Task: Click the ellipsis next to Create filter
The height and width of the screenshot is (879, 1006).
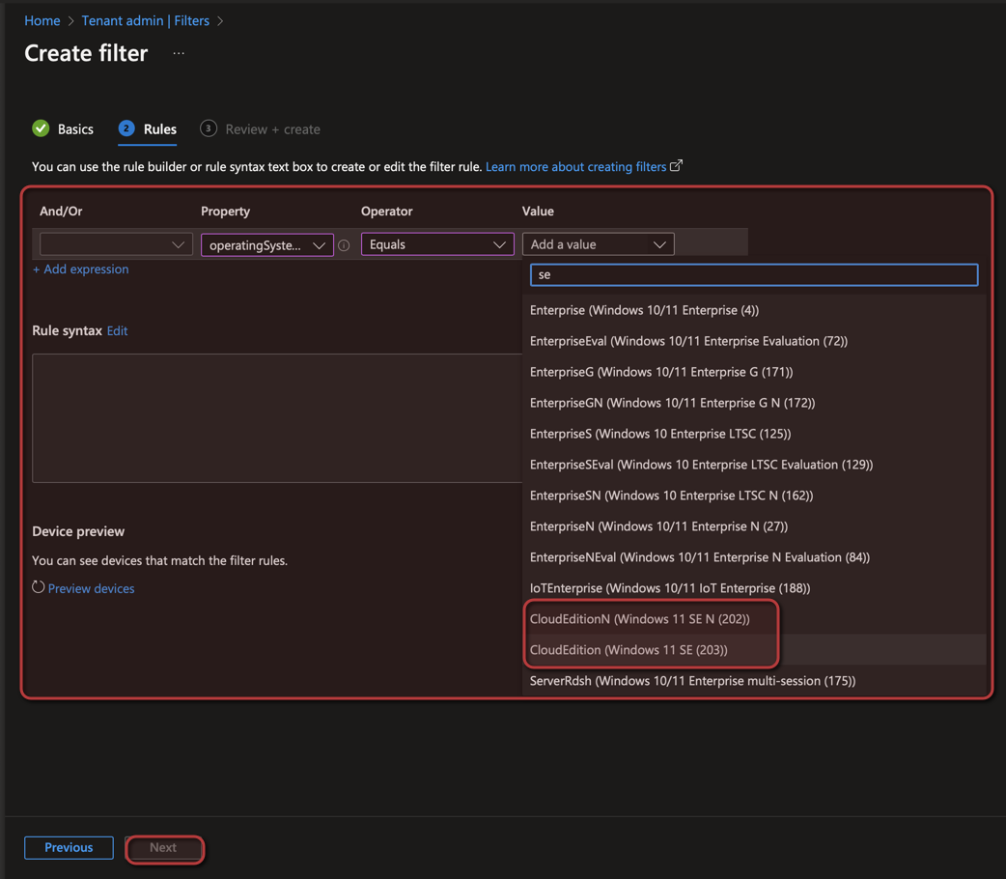Action: click(179, 53)
